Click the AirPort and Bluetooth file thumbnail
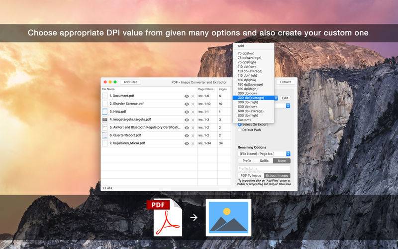The image size is (398, 249). [104, 127]
